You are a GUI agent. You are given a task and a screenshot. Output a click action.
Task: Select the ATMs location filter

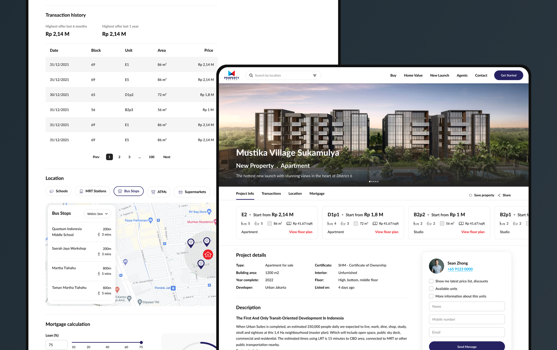[158, 192]
